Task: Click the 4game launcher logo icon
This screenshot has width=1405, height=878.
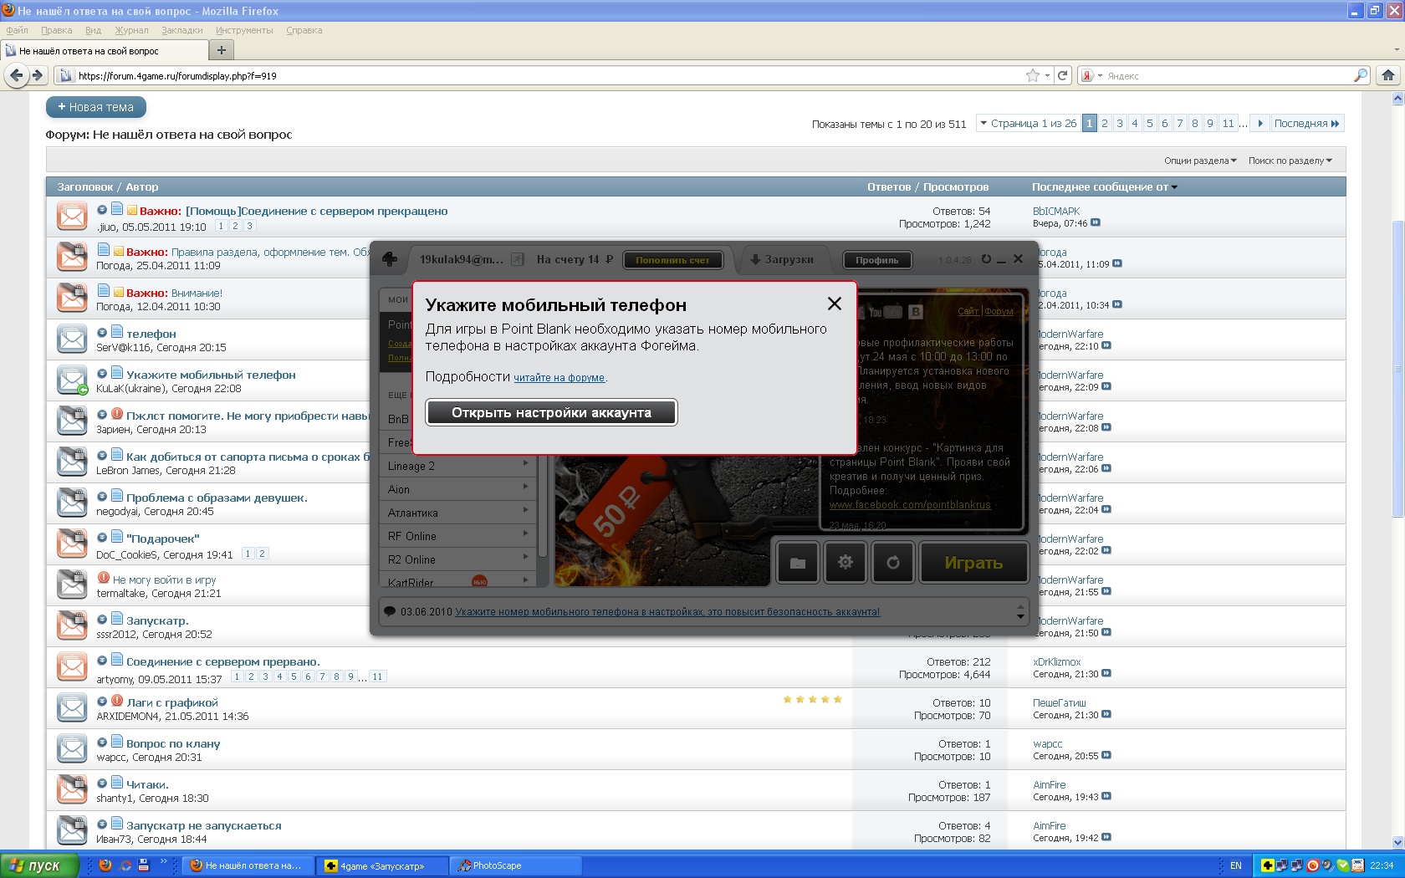Action: pos(390,259)
